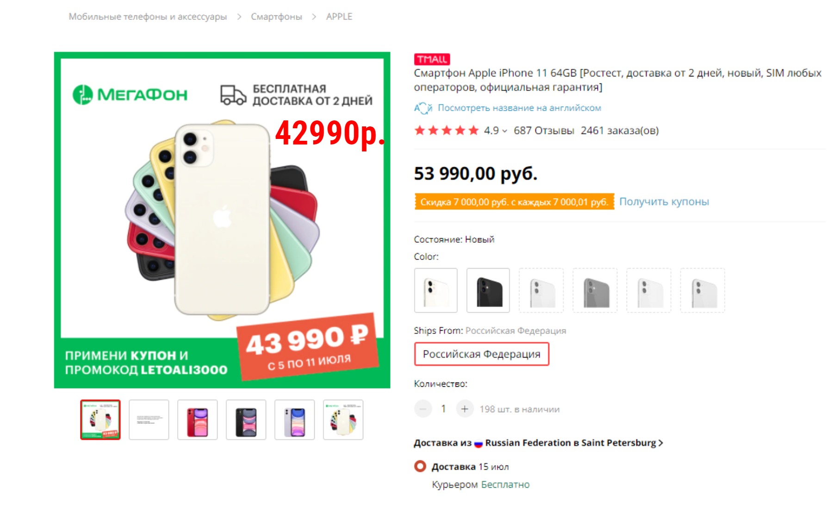Decrease quantity with the minus button
This screenshot has height=521, width=833.
pos(423,409)
